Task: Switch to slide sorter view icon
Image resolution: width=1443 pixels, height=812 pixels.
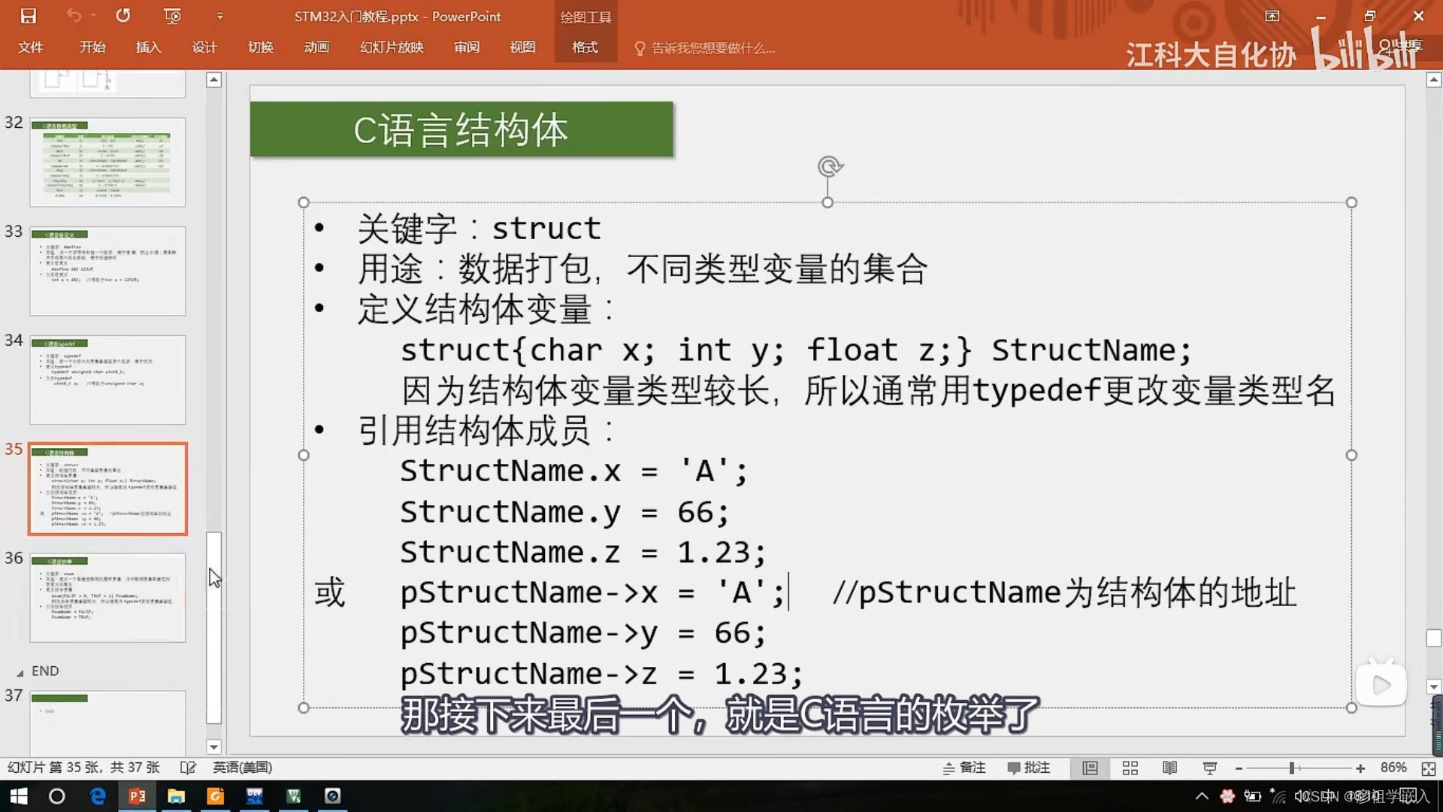Action: pos(1130,768)
